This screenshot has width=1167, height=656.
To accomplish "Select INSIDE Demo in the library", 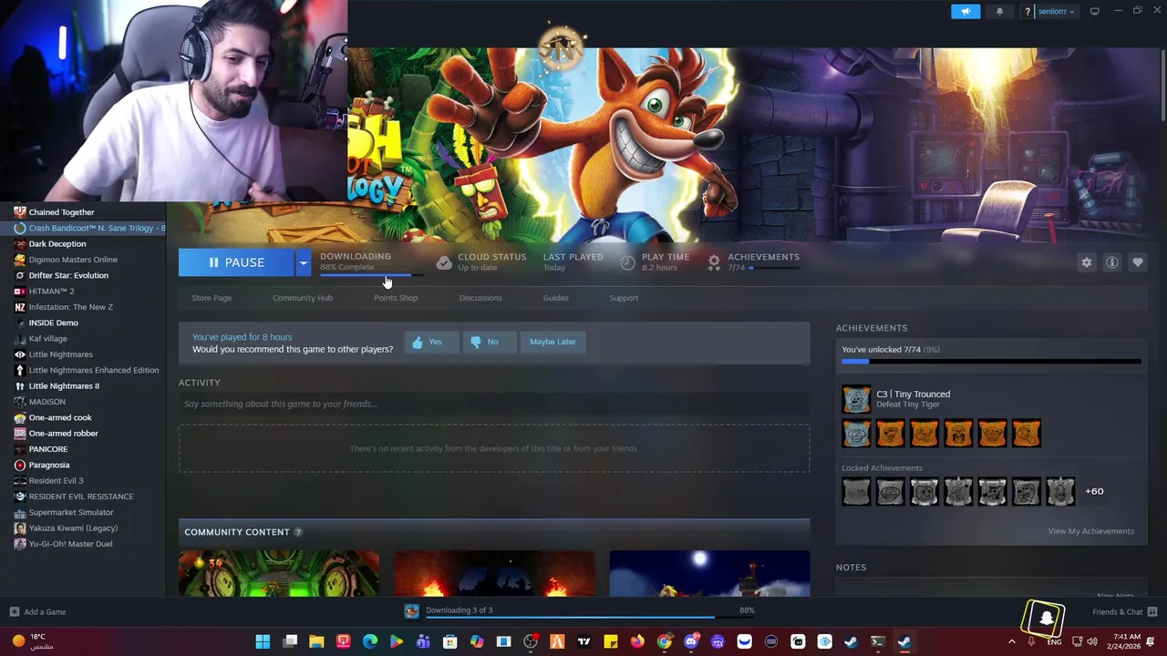I will click(54, 323).
